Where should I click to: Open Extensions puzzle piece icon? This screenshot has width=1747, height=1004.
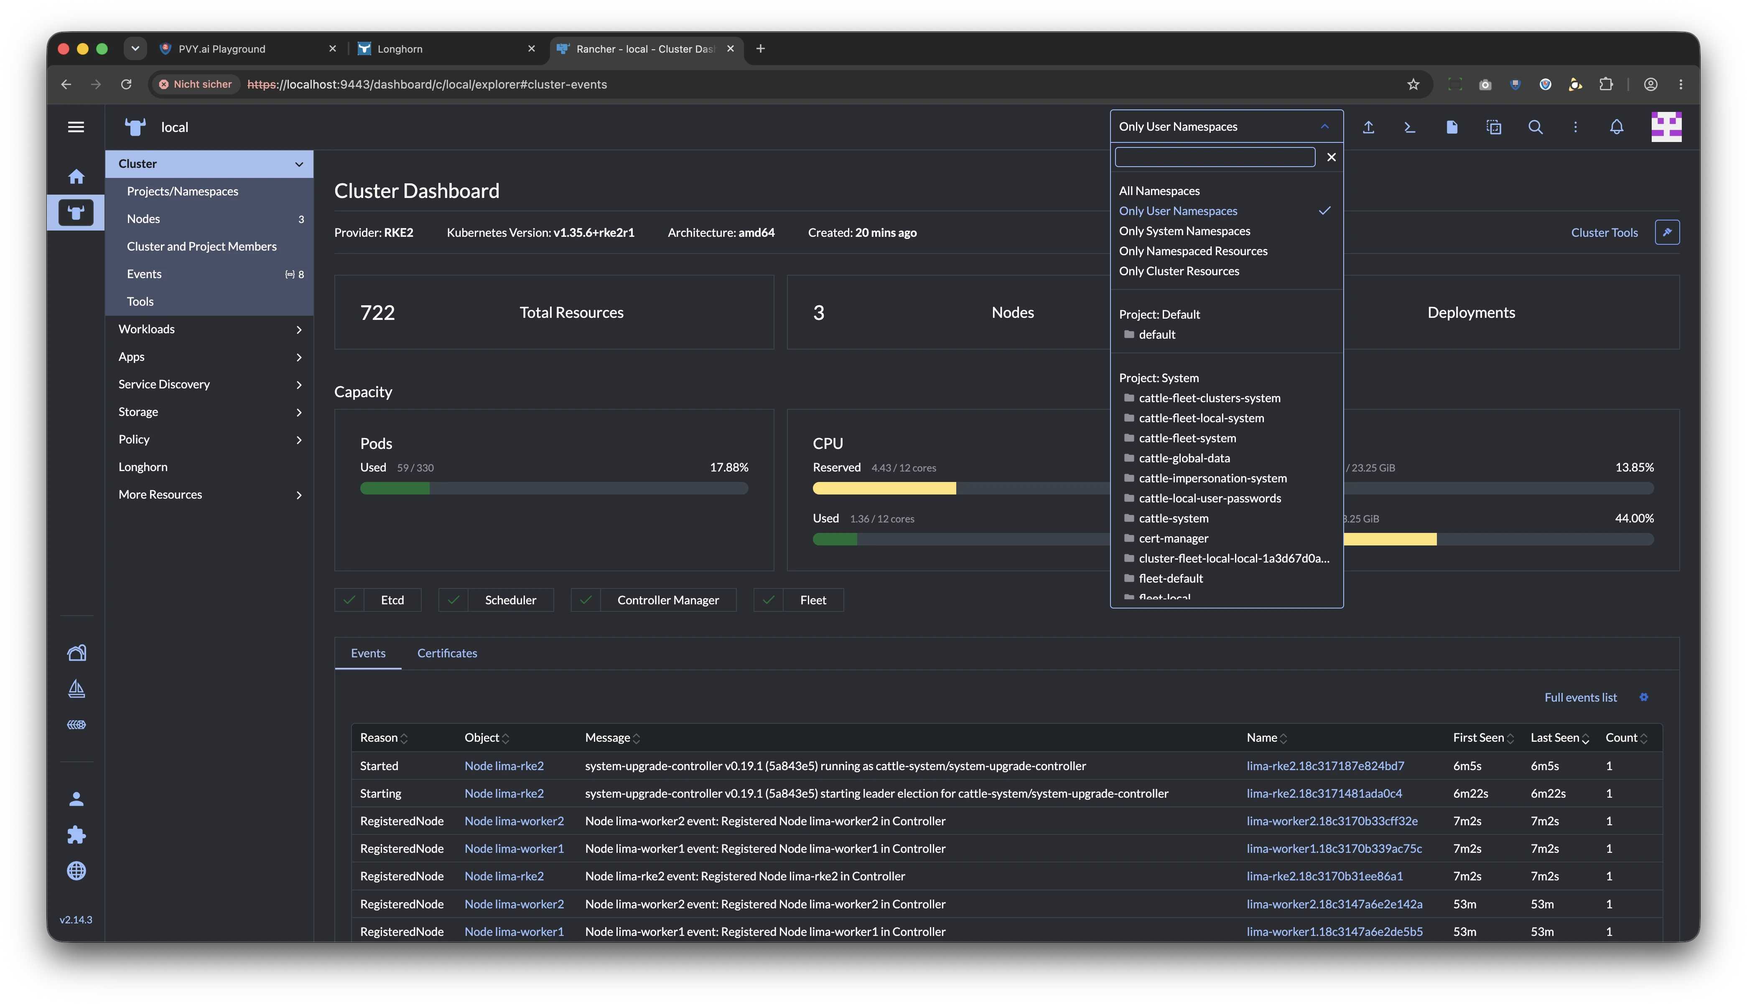(76, 835)
